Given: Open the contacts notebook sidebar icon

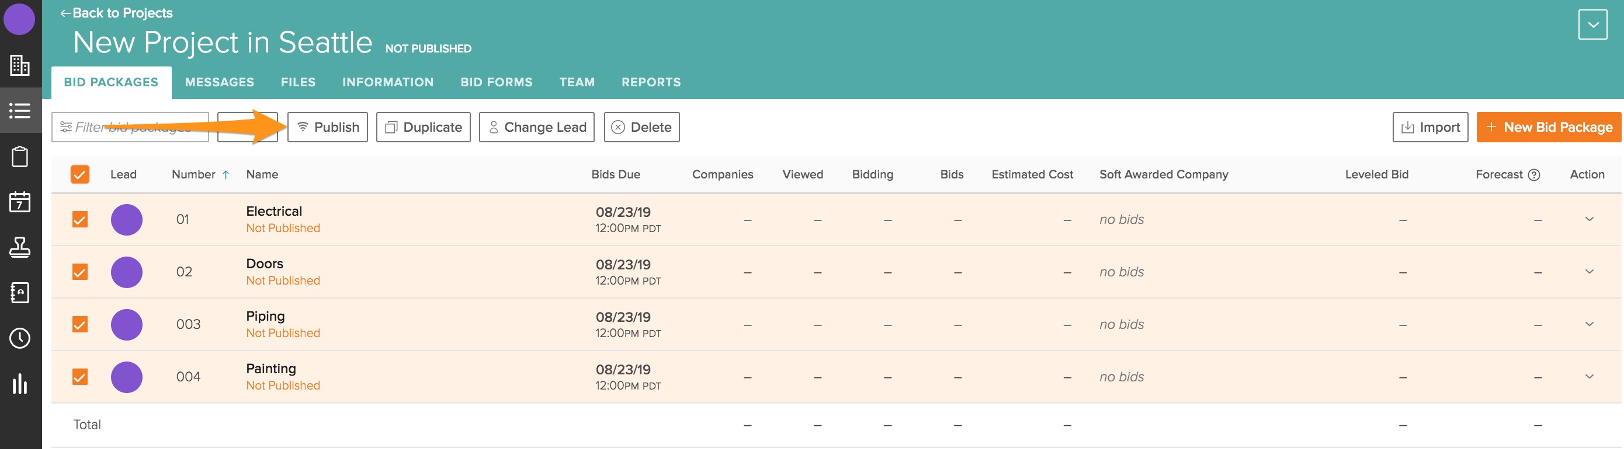Looking at the screenshot, I should pyautogui.click(x=19, y=293).
